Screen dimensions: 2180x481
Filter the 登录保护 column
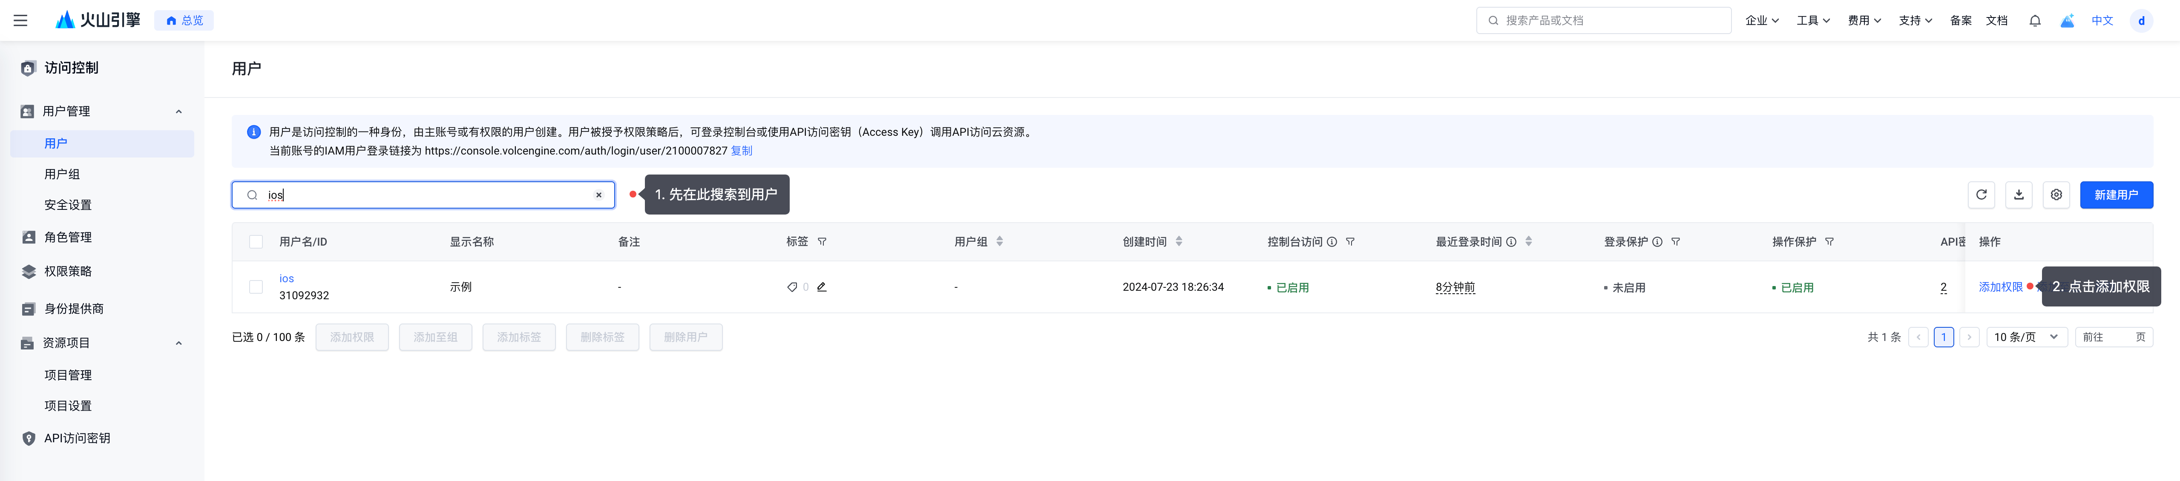click(x=1676, y=242)
